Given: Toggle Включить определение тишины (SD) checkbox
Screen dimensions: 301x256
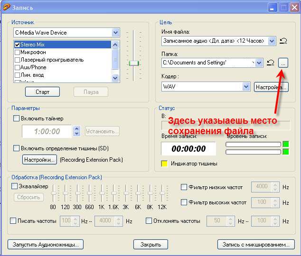Looking at the screenshot, I should tap(16, 148).
